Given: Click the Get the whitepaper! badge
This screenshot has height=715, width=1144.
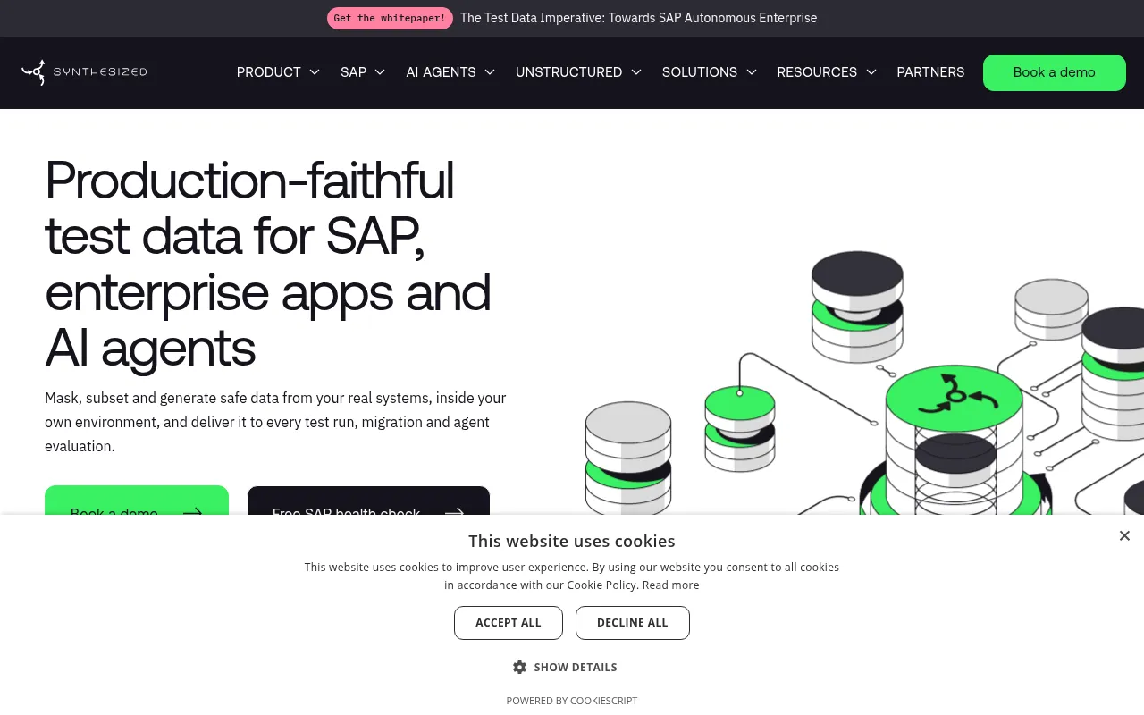Looking at the screenshot, I should coord(390,18).
